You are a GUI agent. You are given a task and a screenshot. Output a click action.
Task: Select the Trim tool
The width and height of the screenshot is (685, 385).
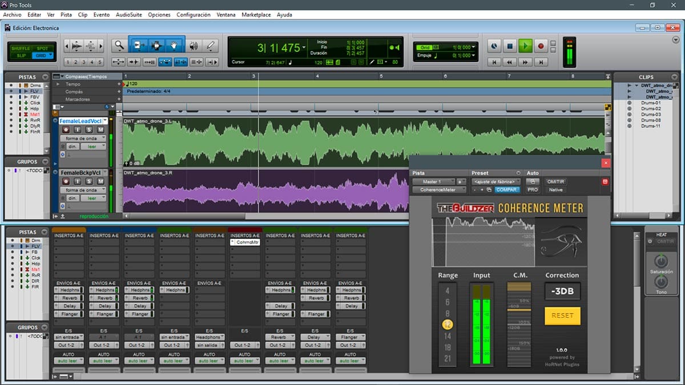139,46
